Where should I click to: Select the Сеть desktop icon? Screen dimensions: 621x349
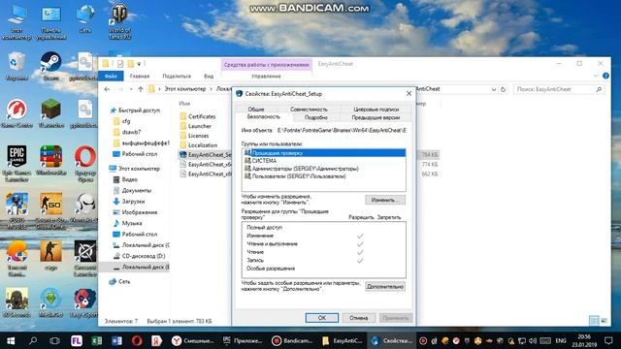pyautogui.click(x=84, y=19)
